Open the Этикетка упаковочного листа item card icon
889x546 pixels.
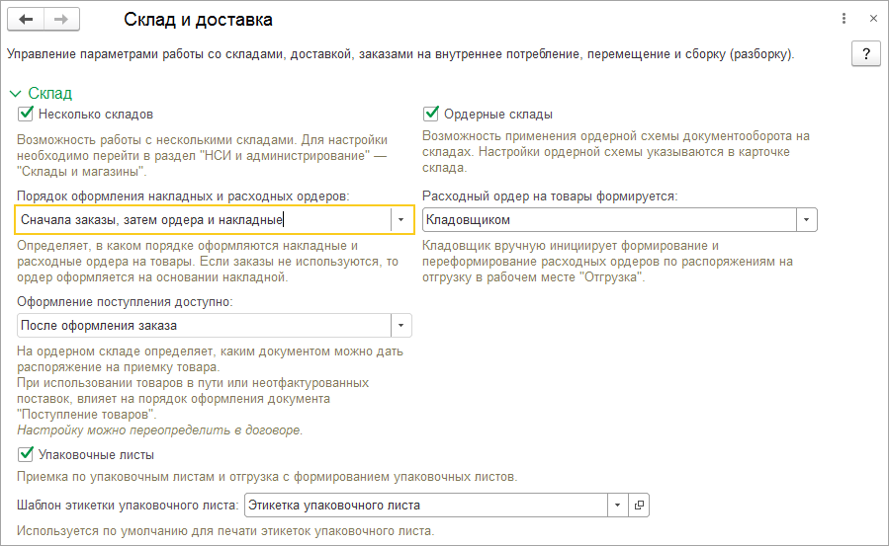coord(639,505)
